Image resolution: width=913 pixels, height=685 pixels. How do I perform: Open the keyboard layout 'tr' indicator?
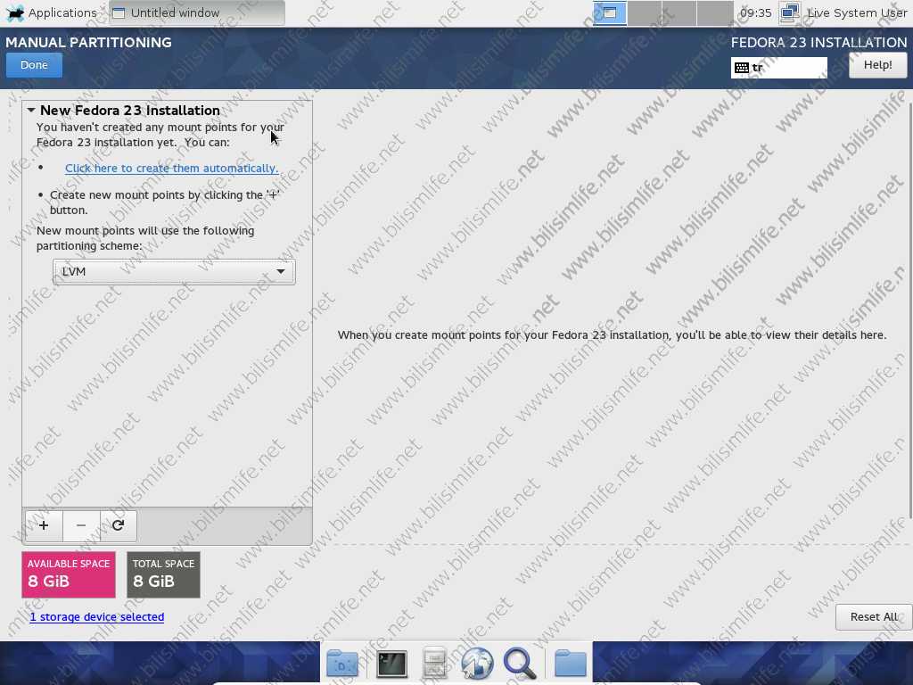778,68
